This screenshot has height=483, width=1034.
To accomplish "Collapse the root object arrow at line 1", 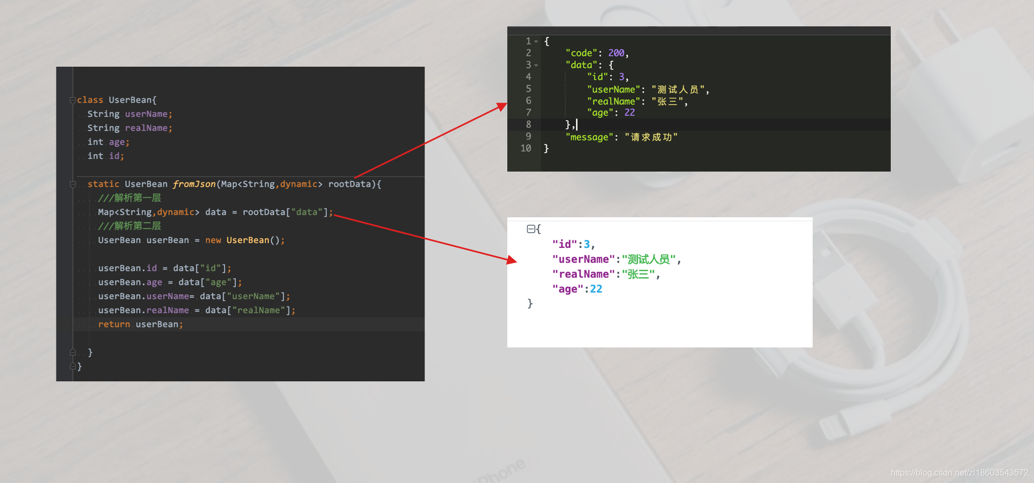I will click(536, 41).
